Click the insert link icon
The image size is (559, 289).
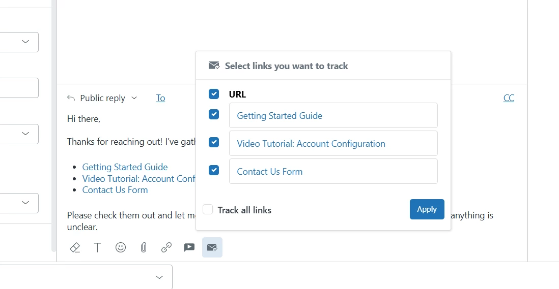click(166, 247)
